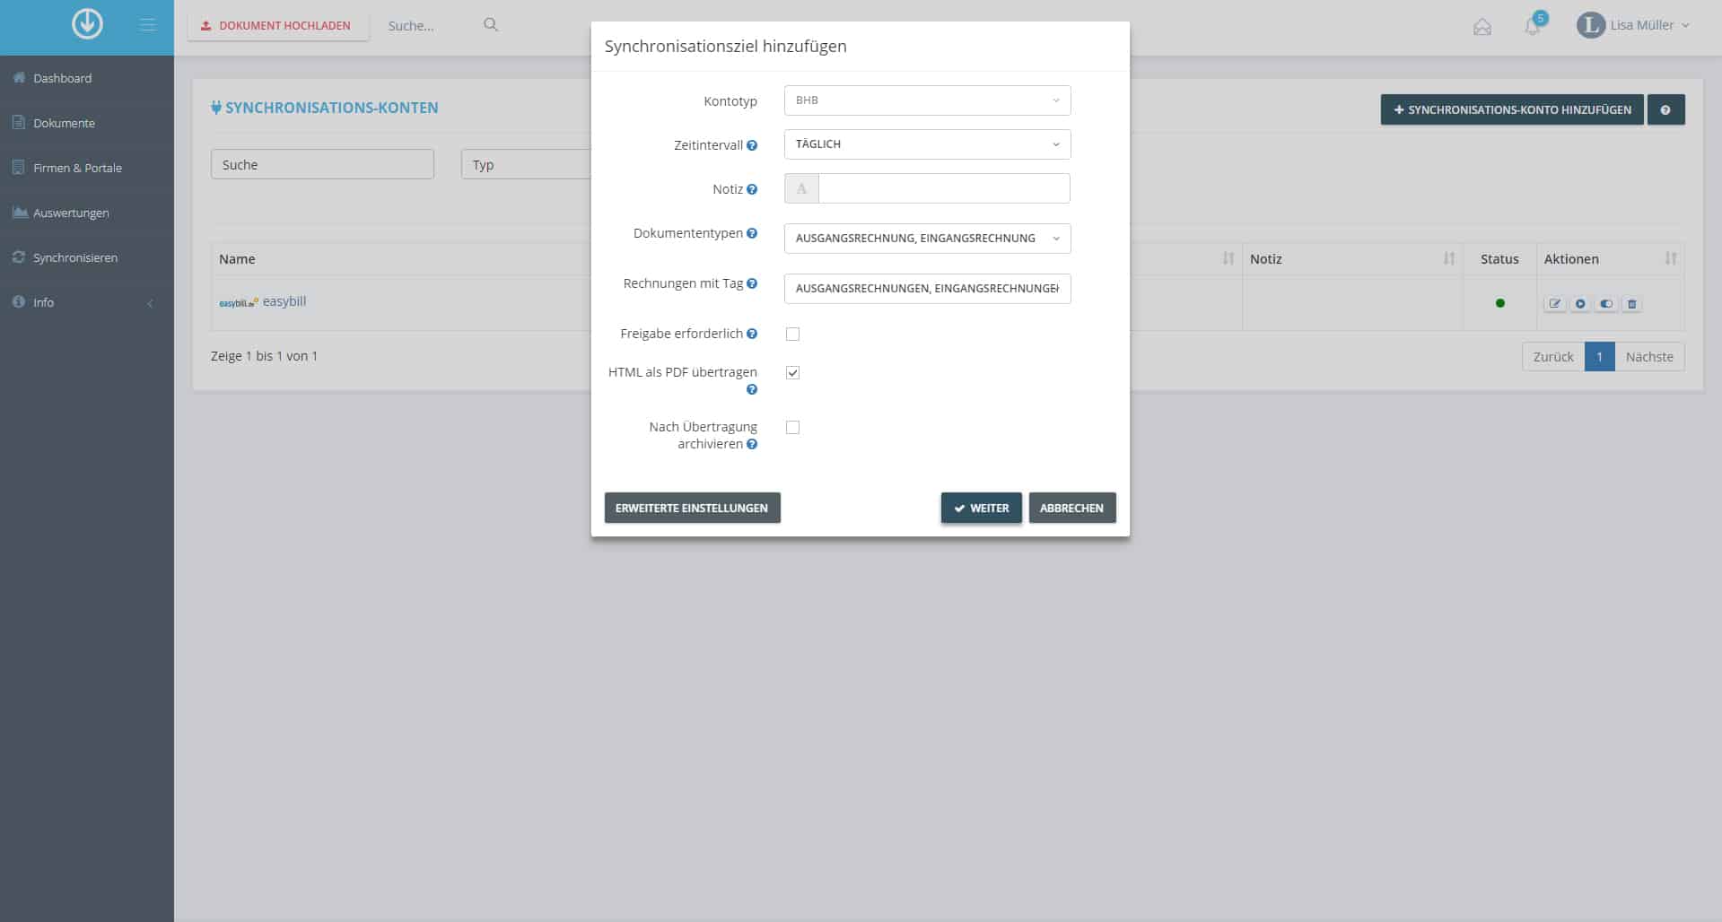Click Synchronisations-Konto hinzufügen button

[1512, 109]
